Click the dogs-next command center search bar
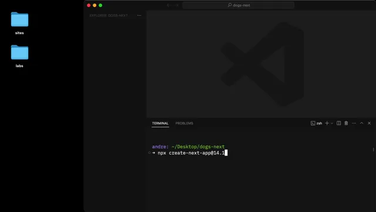Image resolution: width=376 pixels, height=212 pixels. click(x=239, y=5)
